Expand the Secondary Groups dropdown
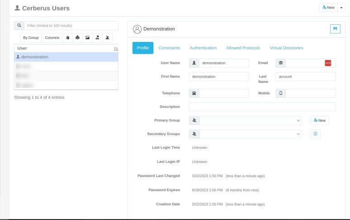Screen dimensions: 350x220 point(251,134)
